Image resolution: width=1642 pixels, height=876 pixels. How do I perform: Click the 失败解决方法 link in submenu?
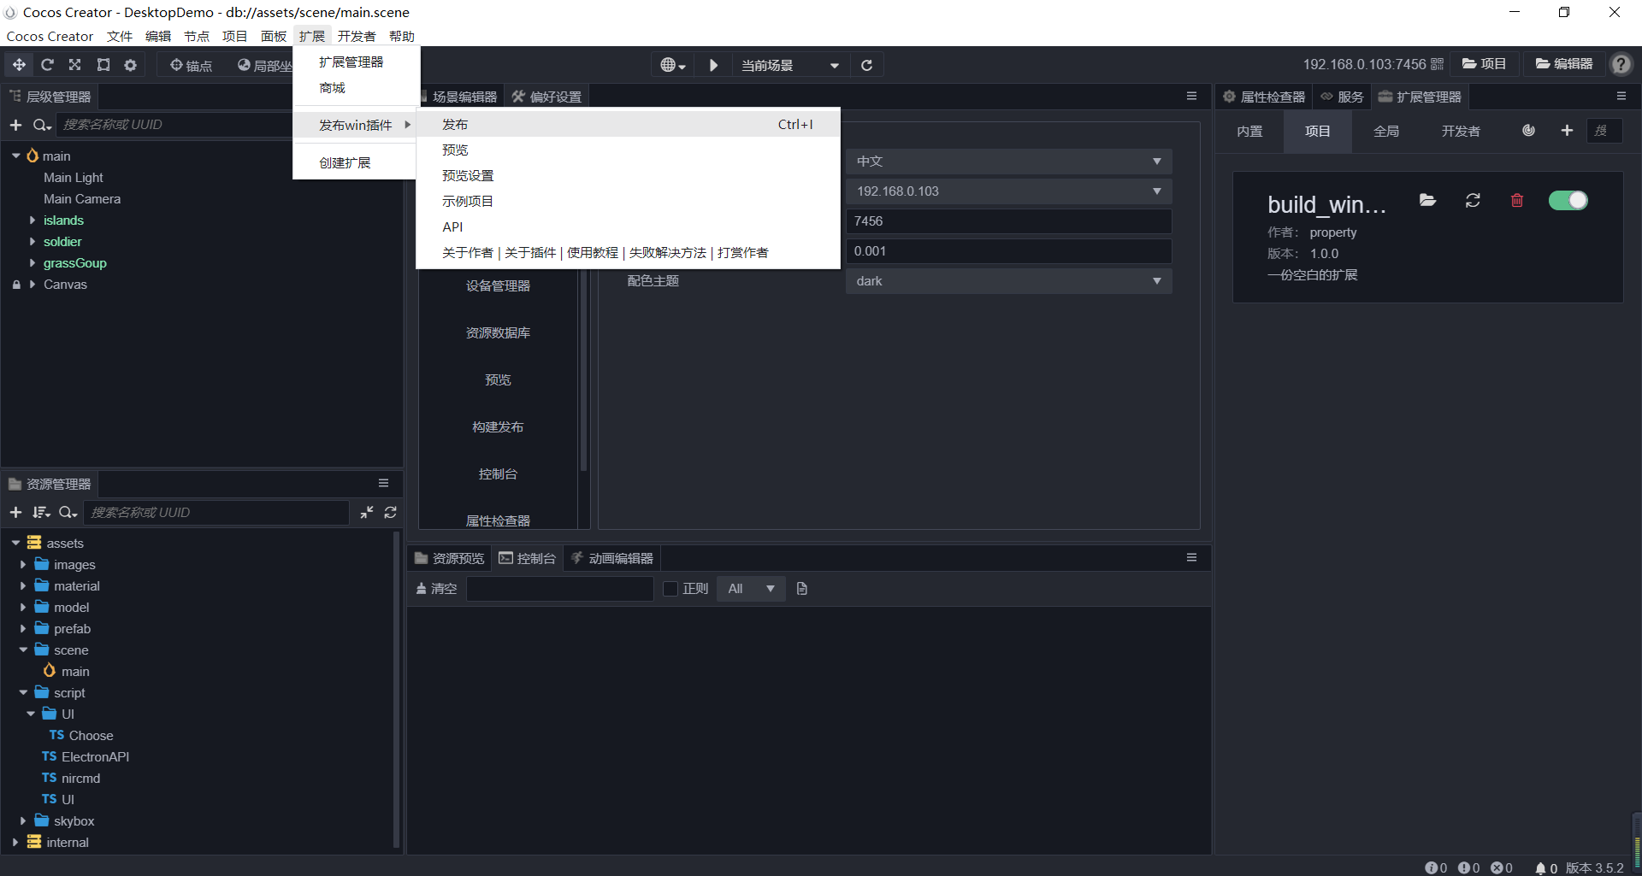tap(666, 252)
